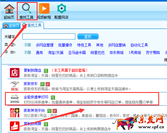The image size is (167, 133).
Task: Filter type by 多网店管理
Action: [45, 45]
